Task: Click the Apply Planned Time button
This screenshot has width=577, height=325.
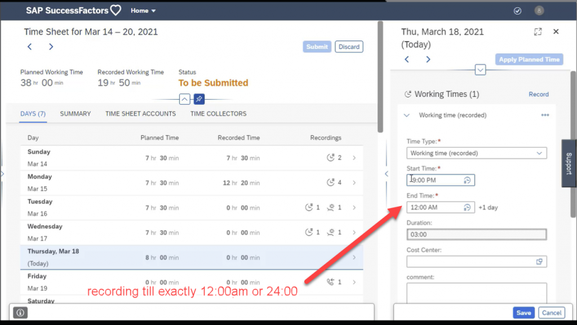Action: [529, 59]
